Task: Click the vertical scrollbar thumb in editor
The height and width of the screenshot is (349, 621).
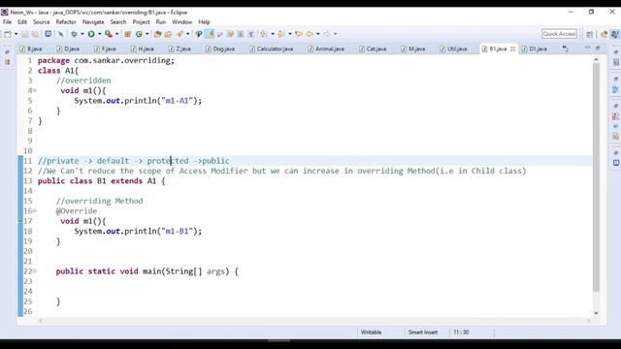Action: (596, 177)
